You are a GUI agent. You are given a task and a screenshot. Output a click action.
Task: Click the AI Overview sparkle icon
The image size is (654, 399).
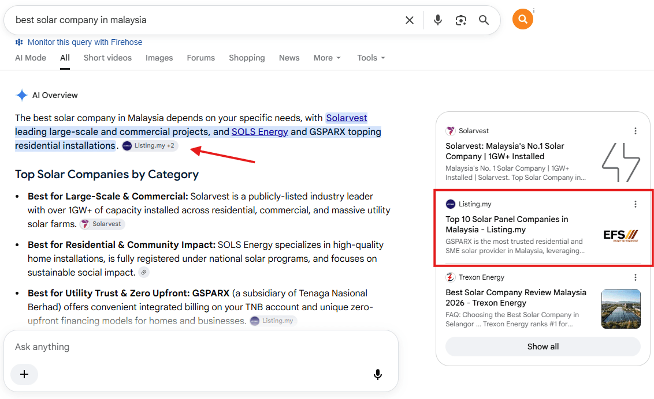[x=22, y=95]
